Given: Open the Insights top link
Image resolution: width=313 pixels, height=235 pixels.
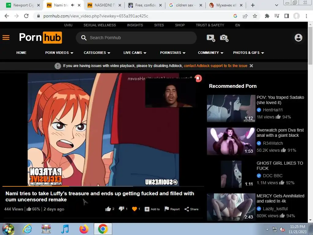Looking at the screenshot, I should click(x=135, y=25).
